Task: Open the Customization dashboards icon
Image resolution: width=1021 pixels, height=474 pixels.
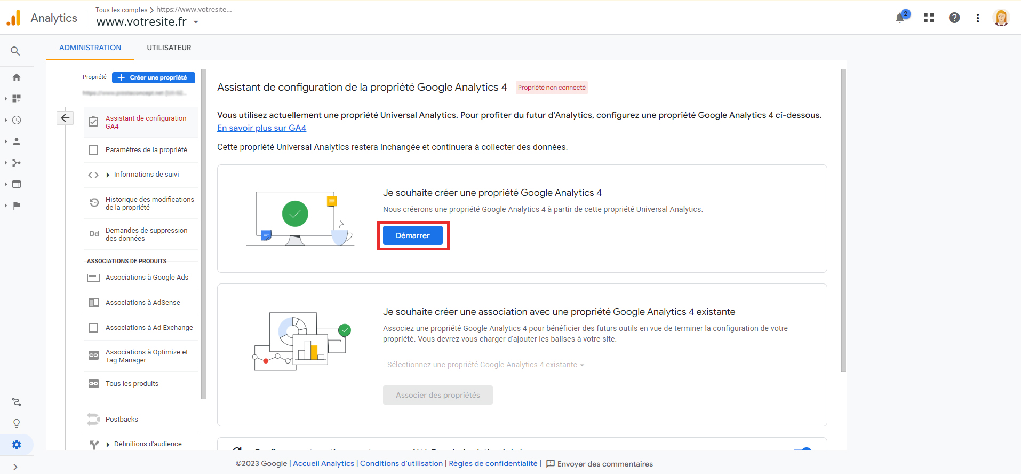Action: (17, 99)
